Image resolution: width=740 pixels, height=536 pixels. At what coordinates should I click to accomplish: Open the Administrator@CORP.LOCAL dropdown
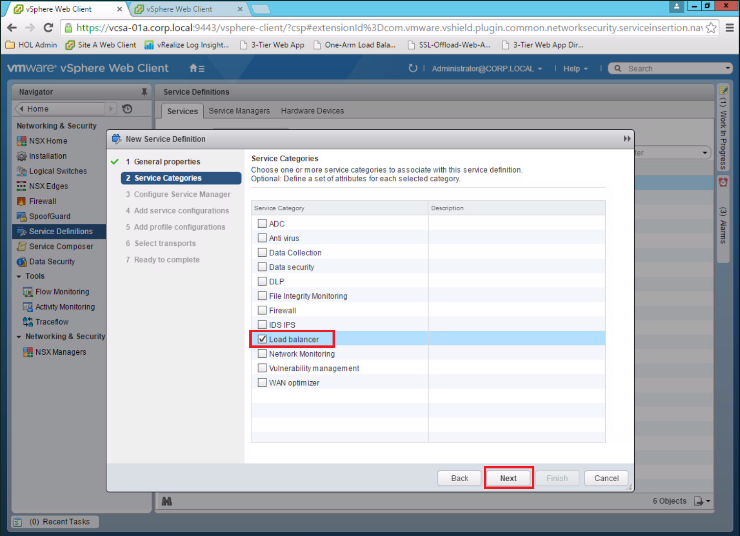(487, 69)
